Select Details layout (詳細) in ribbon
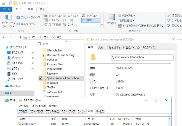This screenshot has width=182, height=126. tap(90, 20)
